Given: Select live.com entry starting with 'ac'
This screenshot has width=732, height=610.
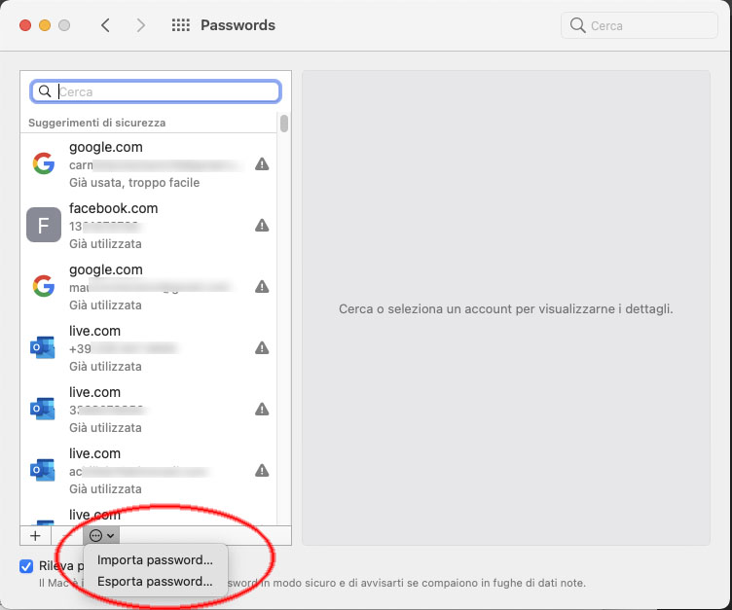Looking at the screenshot, I should point(149,471).
